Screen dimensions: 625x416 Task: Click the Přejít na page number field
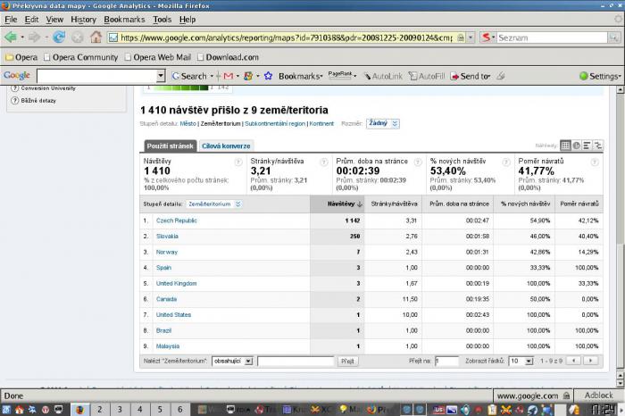[x=446, y=361]
